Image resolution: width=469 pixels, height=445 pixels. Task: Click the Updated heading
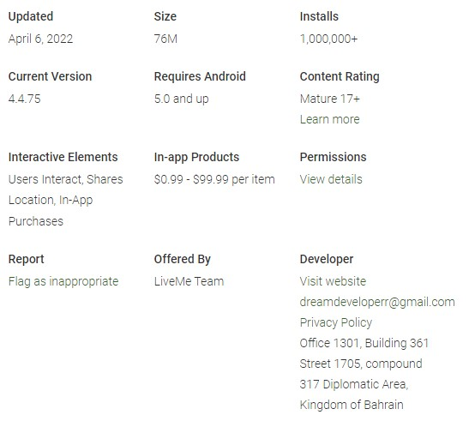(x=31, y=17)
